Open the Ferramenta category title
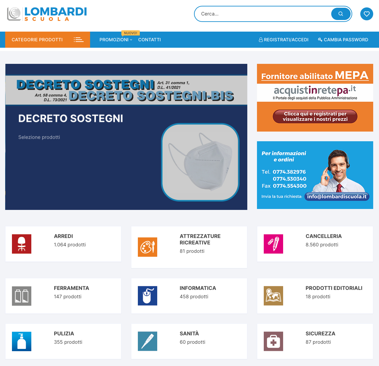This screenshot has width=379, height=366. (72, 288)
